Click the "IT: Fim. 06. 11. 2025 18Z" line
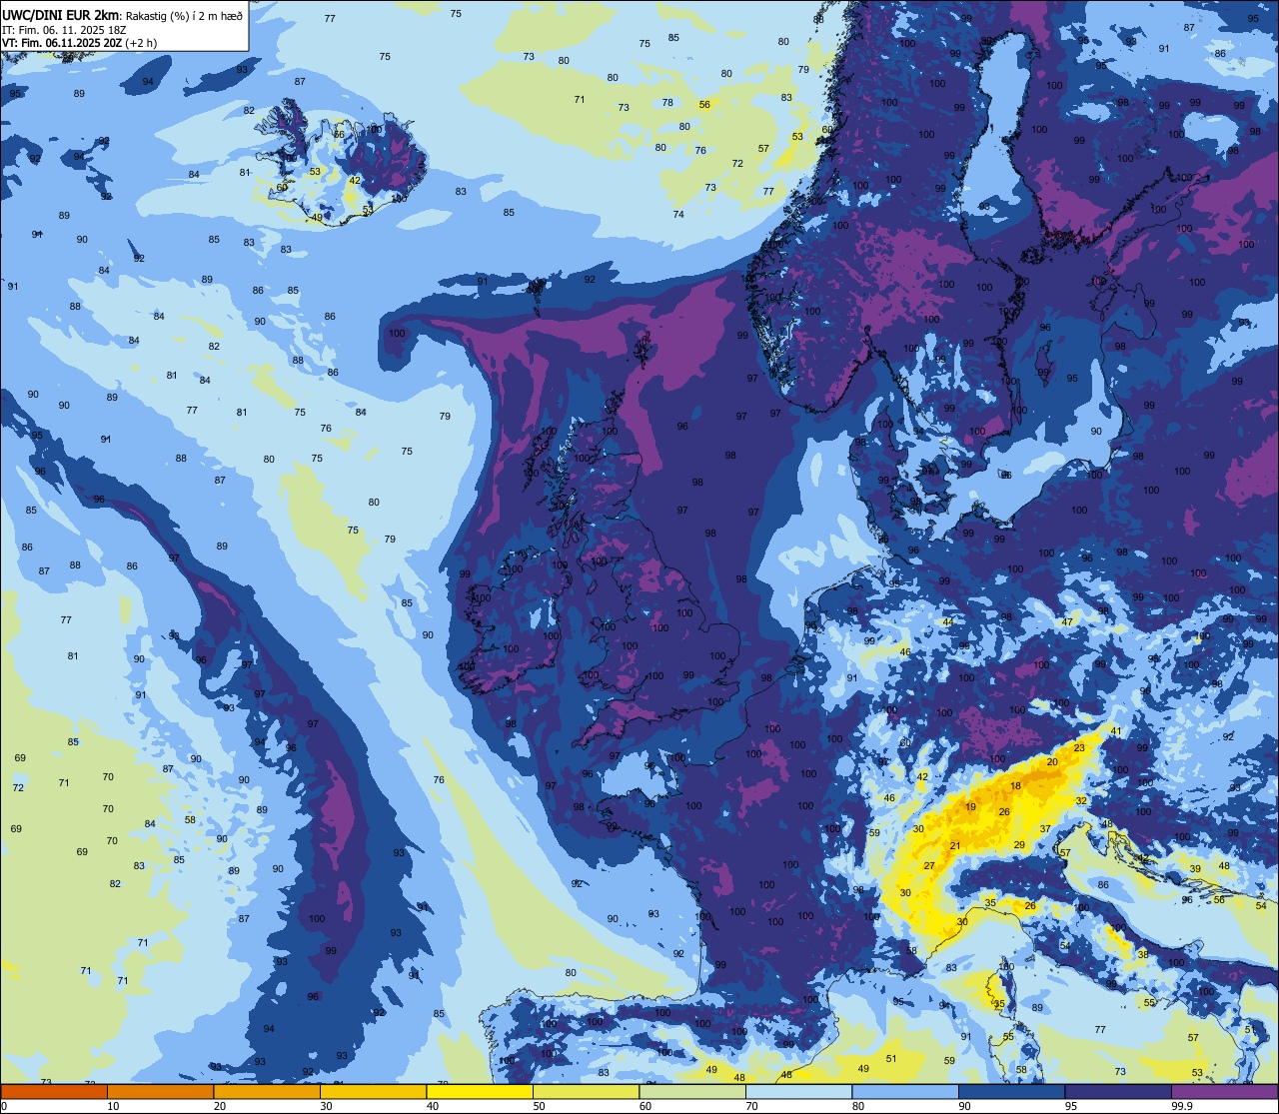1279x1114 pixels. pyautogui.click(x=64, y=30)
